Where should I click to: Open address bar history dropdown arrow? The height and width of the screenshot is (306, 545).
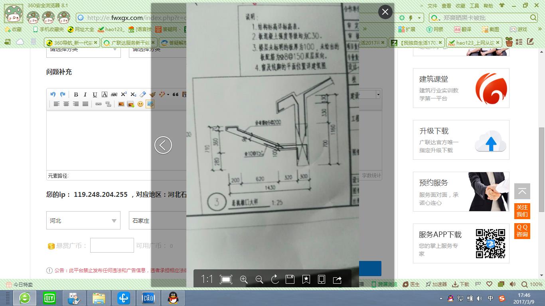[x=419, y=18]
